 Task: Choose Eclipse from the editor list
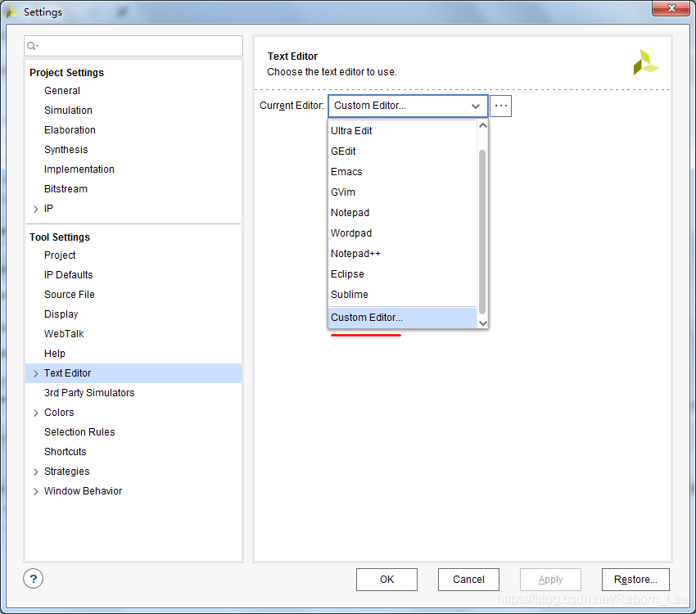[402, 273]
